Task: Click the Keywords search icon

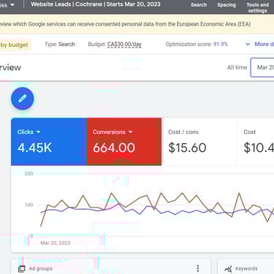Action: pos(228,269)
